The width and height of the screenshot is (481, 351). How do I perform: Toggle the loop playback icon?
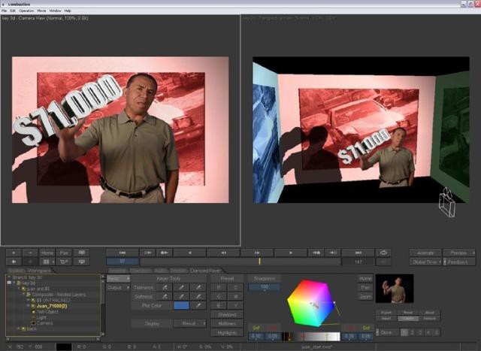coord(385,253)
